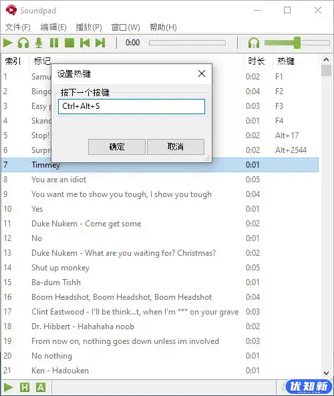Click the hotkey input field showing Ctrl+Alt+S

pyautogui.click(x=132, y=106)
